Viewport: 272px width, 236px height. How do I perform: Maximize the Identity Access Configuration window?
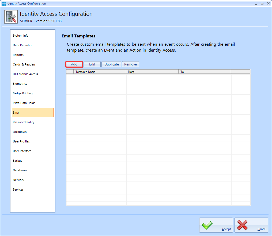point(262,3)
